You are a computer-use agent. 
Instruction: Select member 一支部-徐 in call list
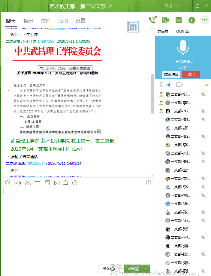183,221
